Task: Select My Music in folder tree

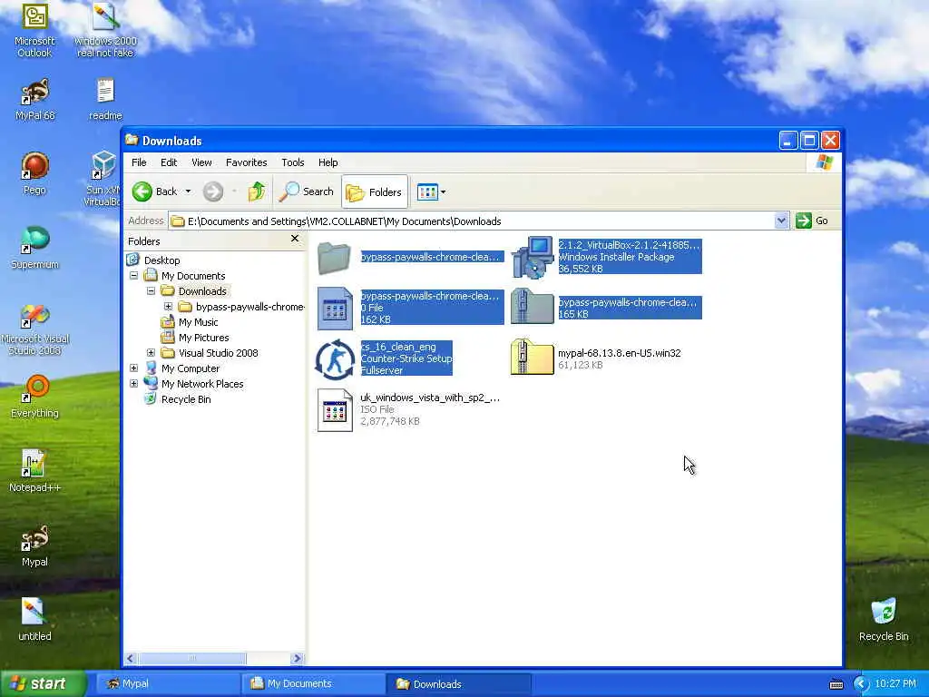Action: [x=198, y=322]
